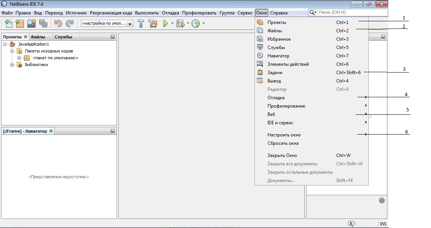Select the JavaApplication1 project
Image resolution: width=431 pixels, height=228 pixels.
pos(33,44)
